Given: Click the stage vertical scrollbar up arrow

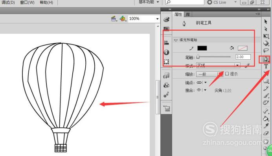Looking at the screenshot, I should coord(158,26).
